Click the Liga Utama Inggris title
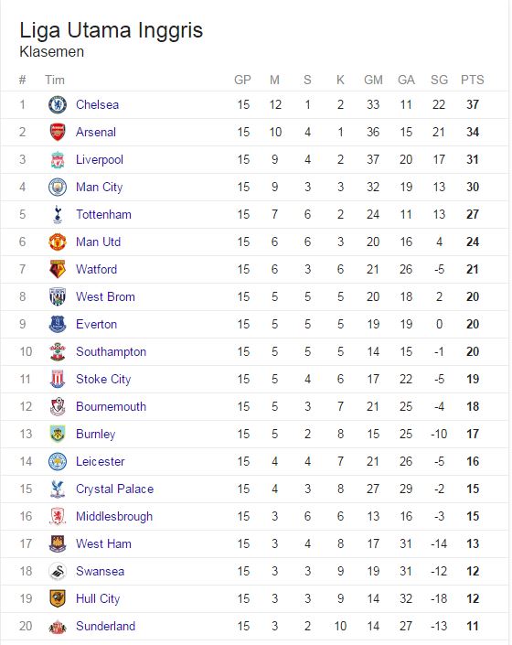This screenshot has height=645, width=512. click(112, 30)
